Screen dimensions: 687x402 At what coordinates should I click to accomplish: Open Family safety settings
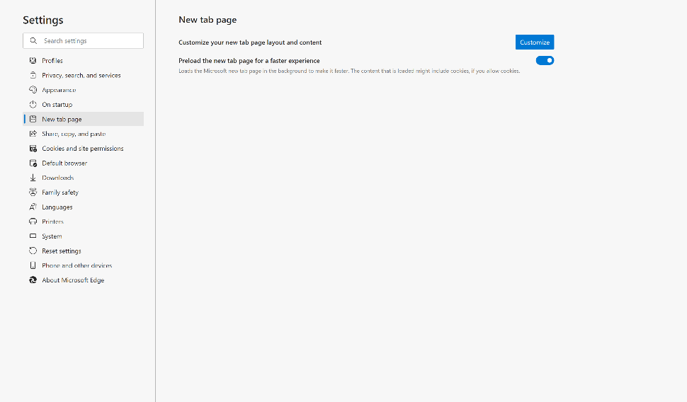(x=84, y=193)
